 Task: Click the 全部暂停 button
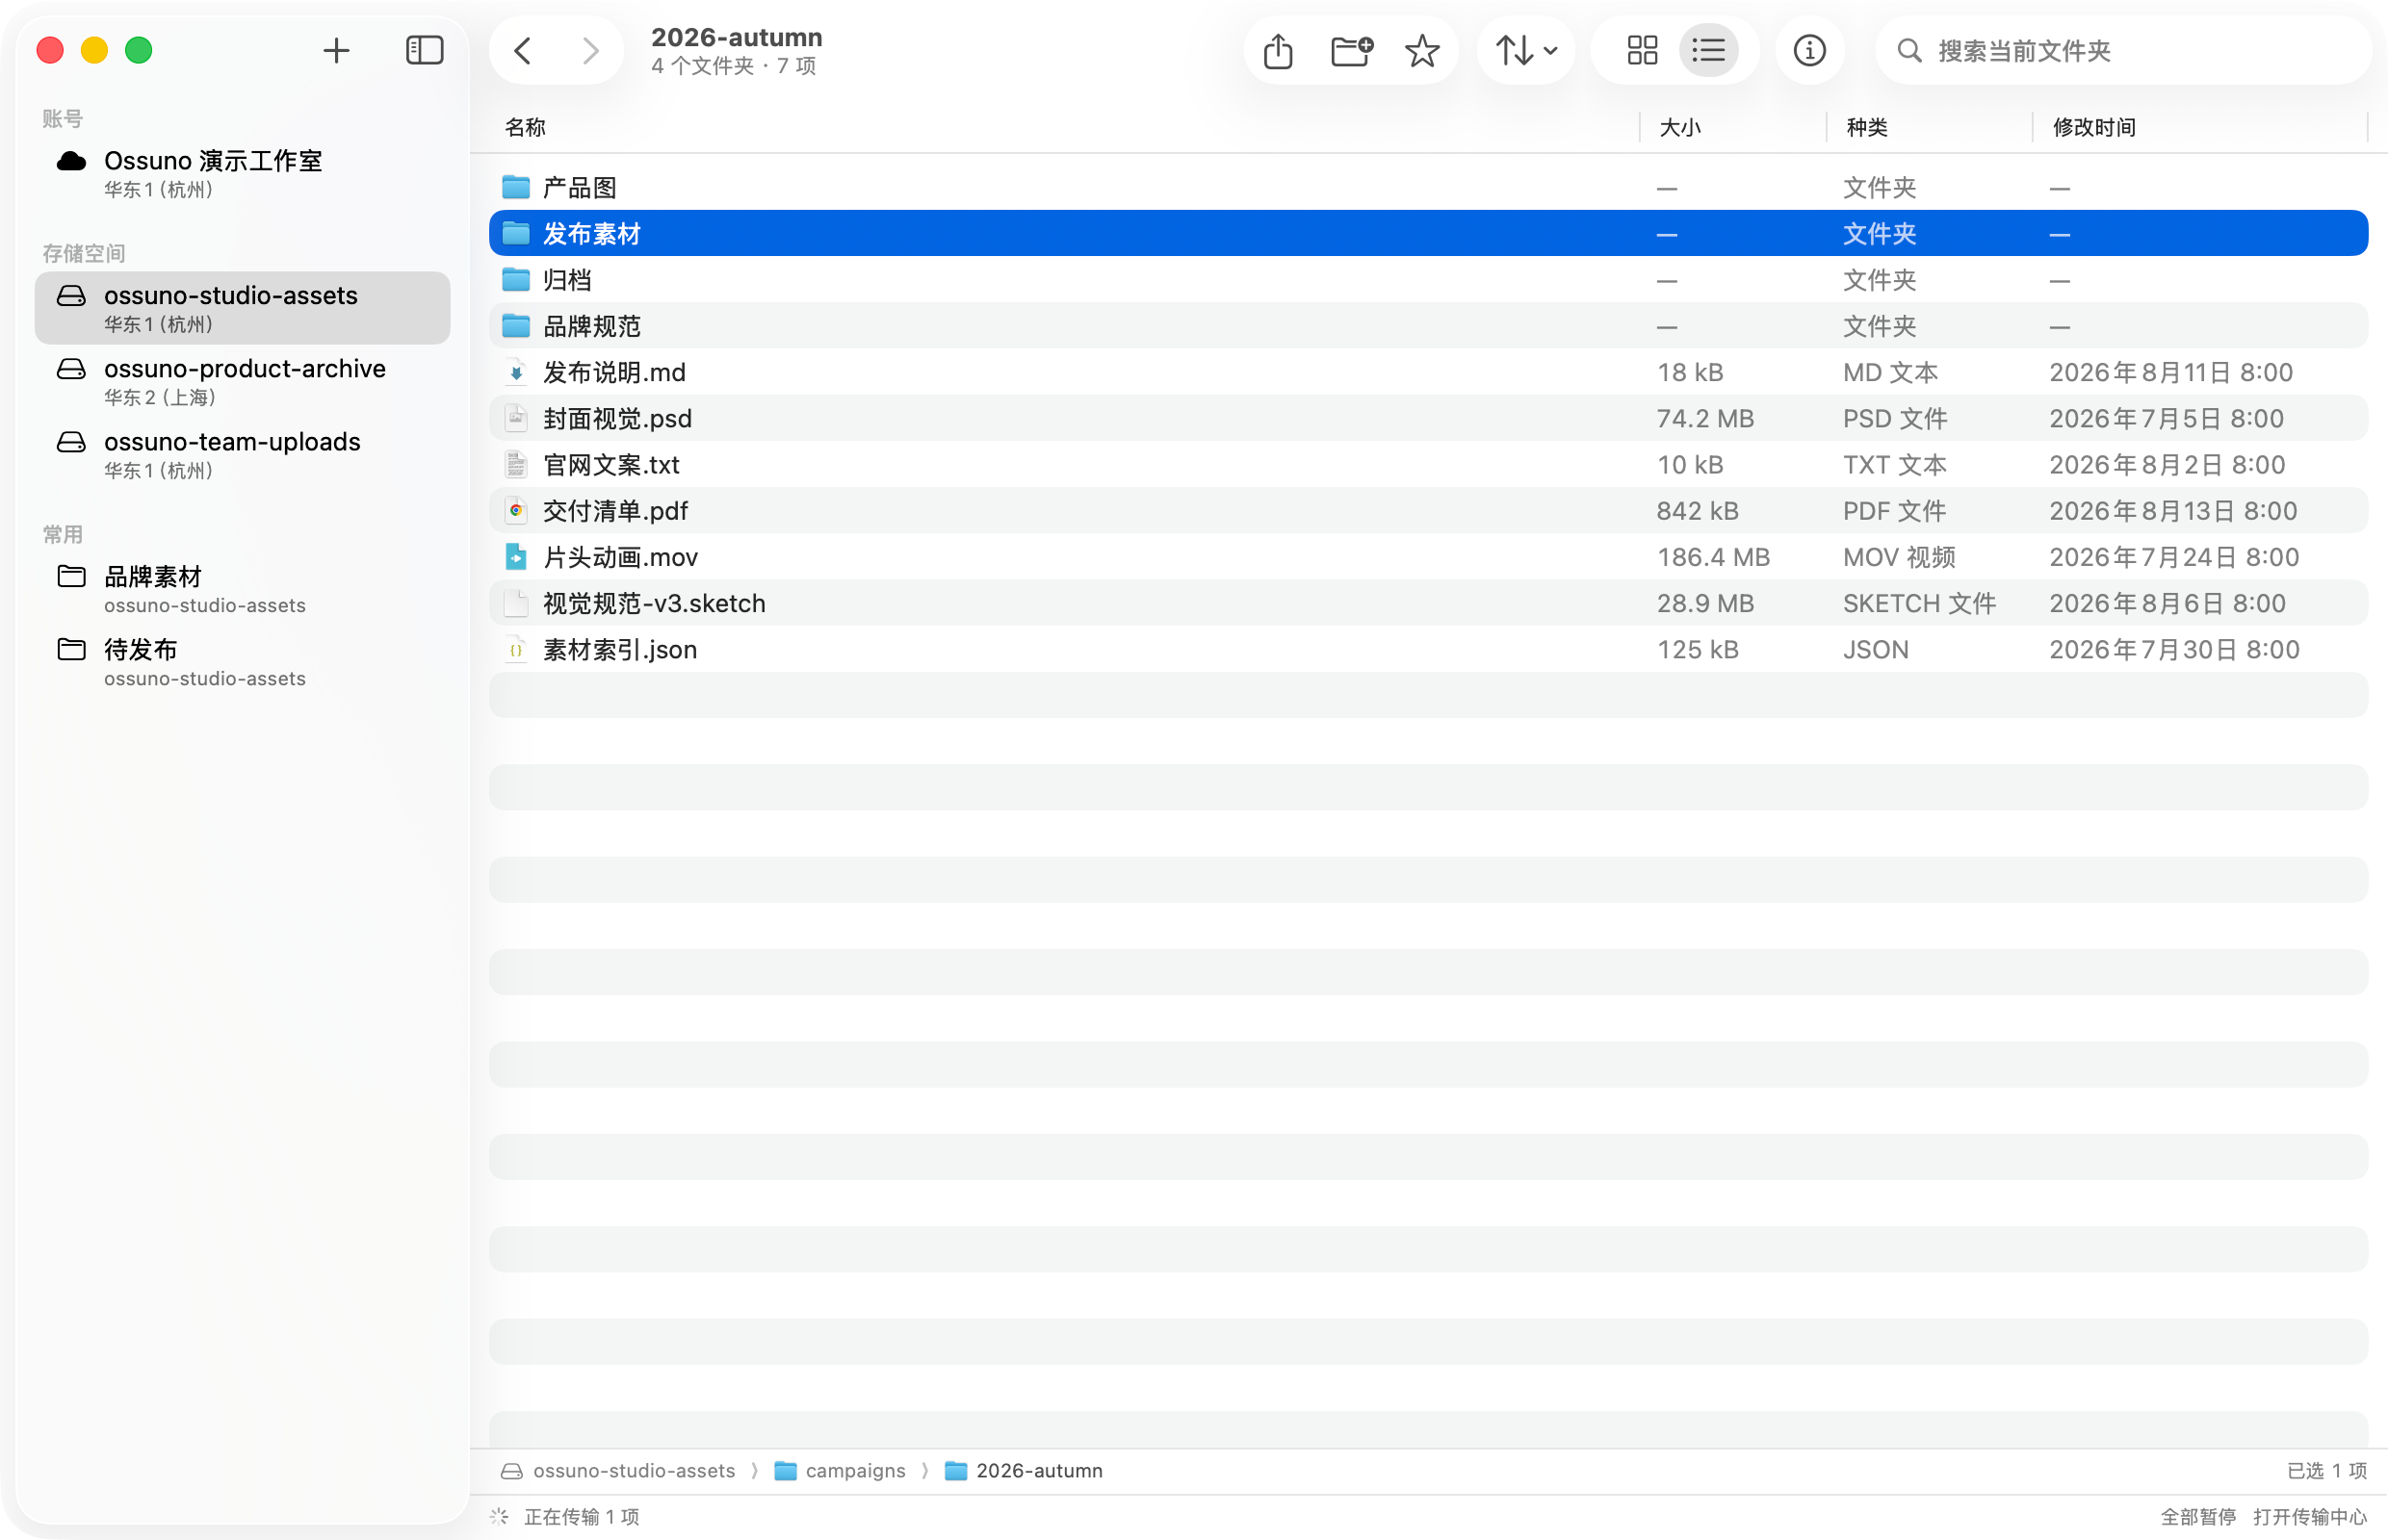[x=2197, y=1516]
